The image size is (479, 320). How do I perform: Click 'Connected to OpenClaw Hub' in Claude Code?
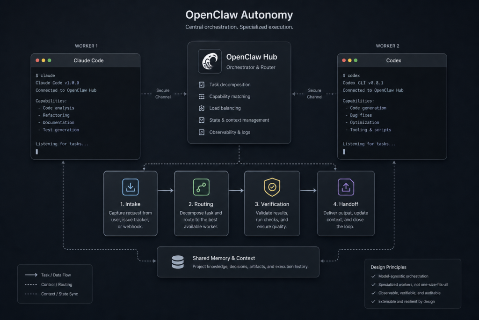click(65, 90)
